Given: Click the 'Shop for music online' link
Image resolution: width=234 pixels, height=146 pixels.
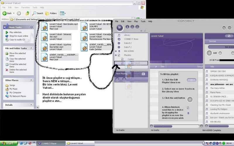Looking at the screenshot, I should pos(19,36).
